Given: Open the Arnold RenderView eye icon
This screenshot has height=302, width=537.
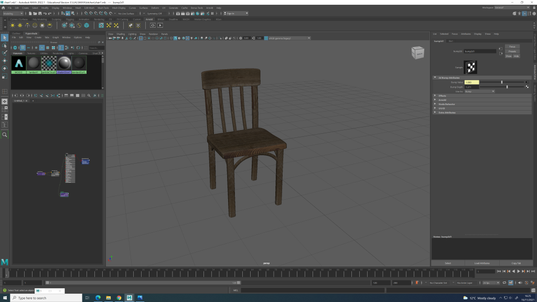Looking at the screenshot, I should 153,25.
